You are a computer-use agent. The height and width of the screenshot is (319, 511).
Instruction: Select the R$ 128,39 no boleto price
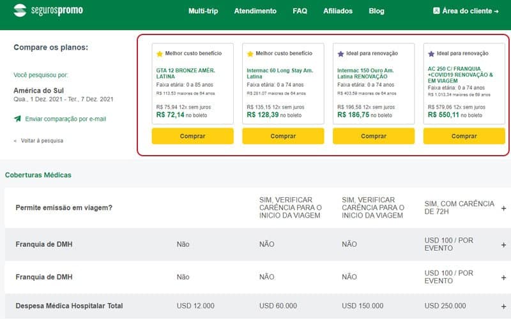pos(274,115)
